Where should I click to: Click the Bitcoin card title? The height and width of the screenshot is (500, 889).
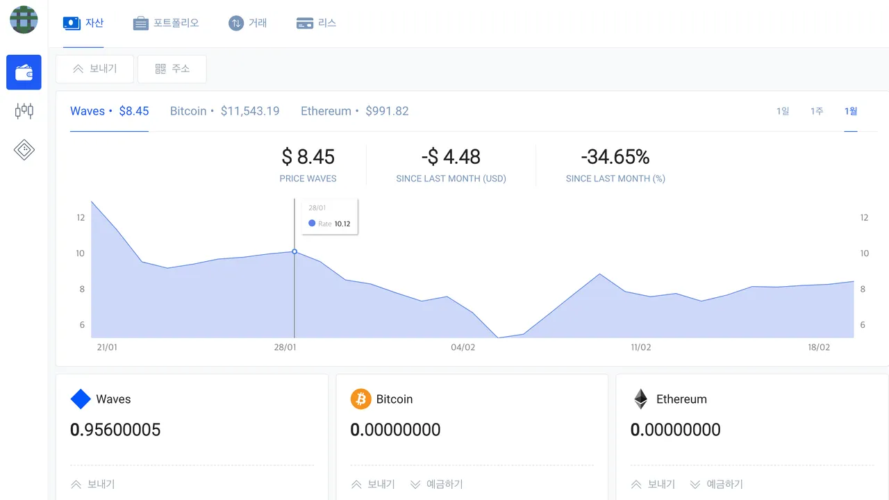coord(394,399)
